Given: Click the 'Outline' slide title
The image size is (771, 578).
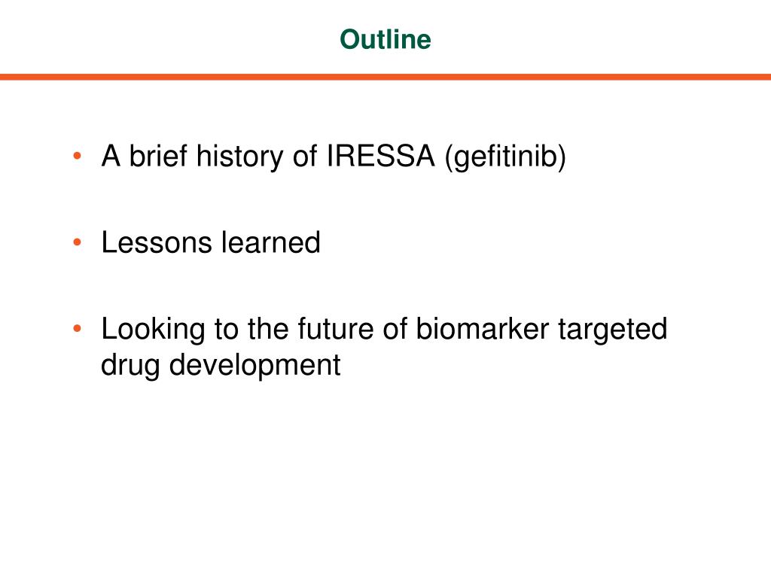Looking at the screenshot, I should click(385, 39).
